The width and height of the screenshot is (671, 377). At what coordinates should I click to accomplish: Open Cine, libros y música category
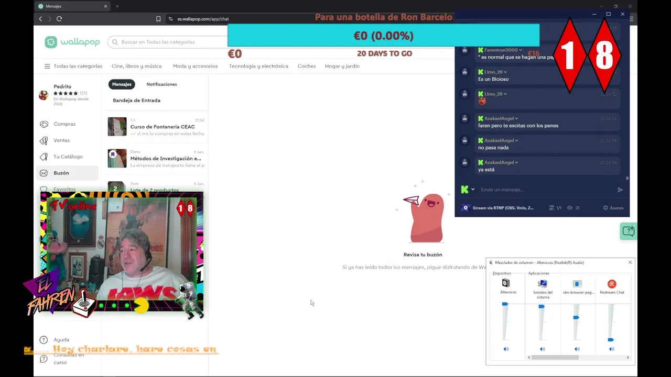(136, 66)
